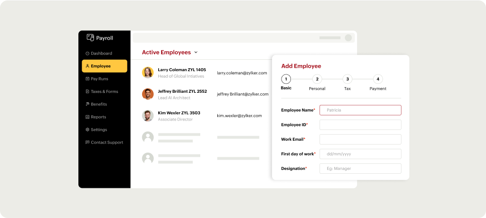
Task: Select Jeffrey Brilliant ZYL 2552 name
Action: (182, 91)
